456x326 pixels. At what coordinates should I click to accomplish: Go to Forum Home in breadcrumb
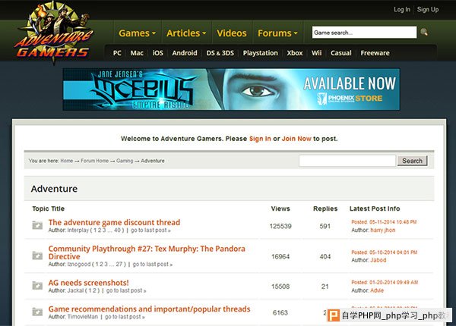pyautogui.click(x=94, y=161)
